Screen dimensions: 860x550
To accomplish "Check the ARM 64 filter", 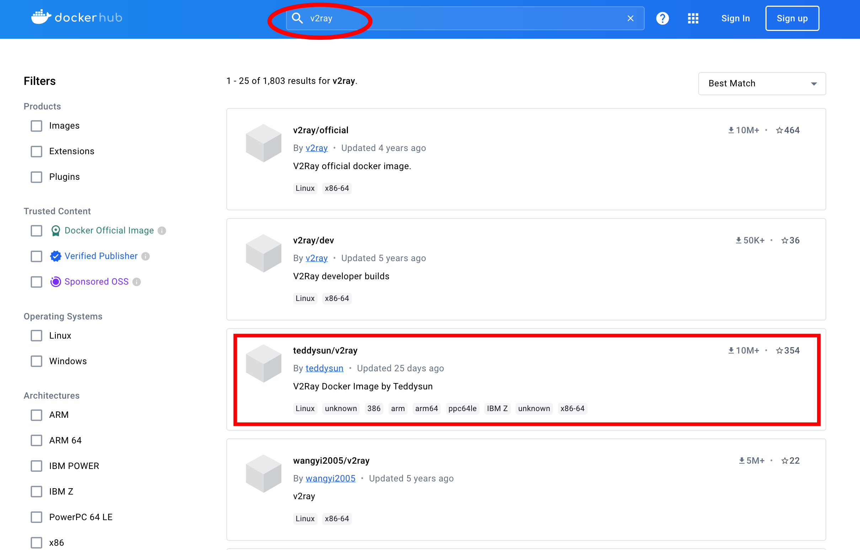I will [37, 441].
